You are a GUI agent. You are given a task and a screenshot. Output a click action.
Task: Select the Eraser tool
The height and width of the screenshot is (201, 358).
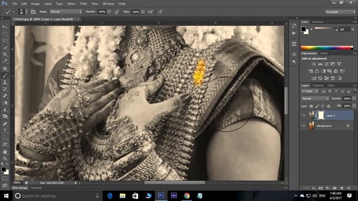pyautogui.click(x=5, y=96)
